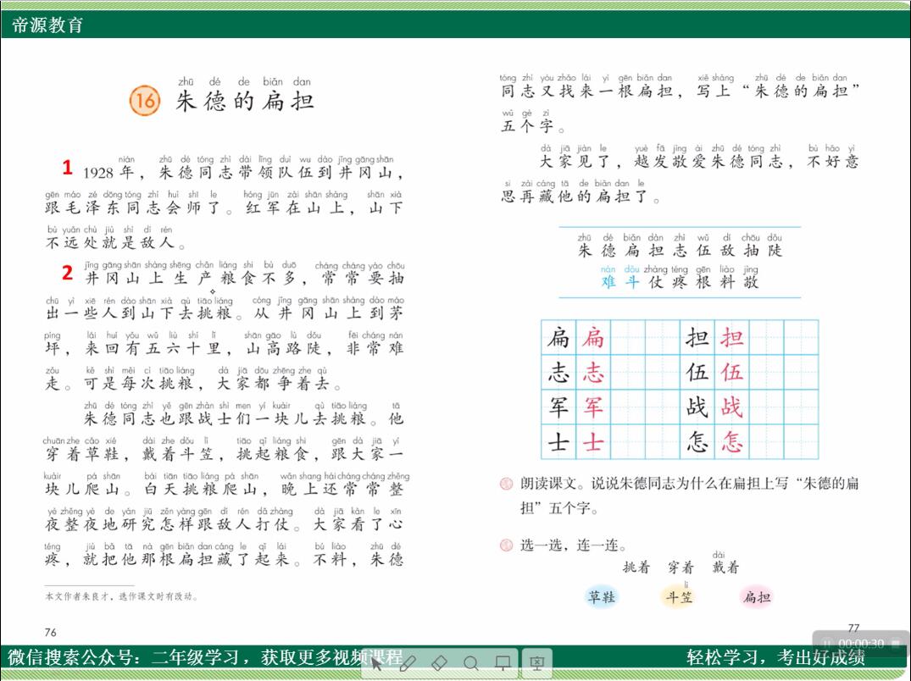Image resolution: width=911 pixels, height=681 pixels.
Task: Click the character 疼 in vocabulary list
Action: click(x=679, y=282)
